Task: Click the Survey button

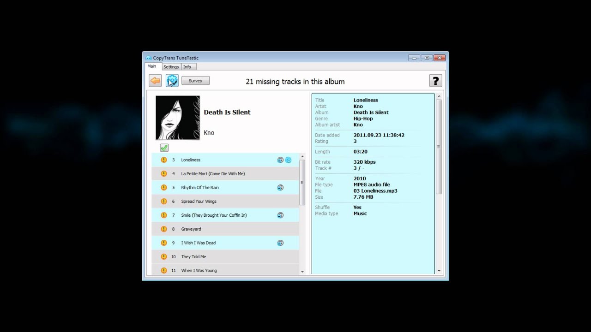Action: tap(195, 81)
